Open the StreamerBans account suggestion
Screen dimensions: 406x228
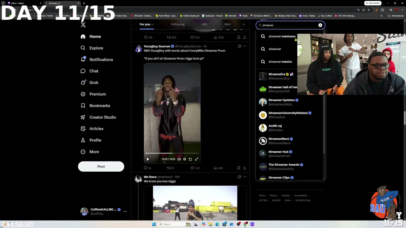(290, 141)
